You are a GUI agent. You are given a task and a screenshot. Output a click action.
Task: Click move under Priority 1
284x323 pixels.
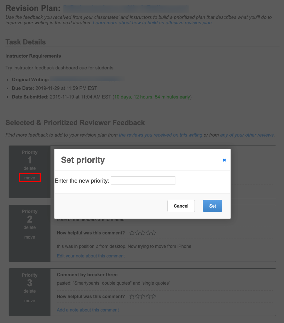(x=30, y=178)
